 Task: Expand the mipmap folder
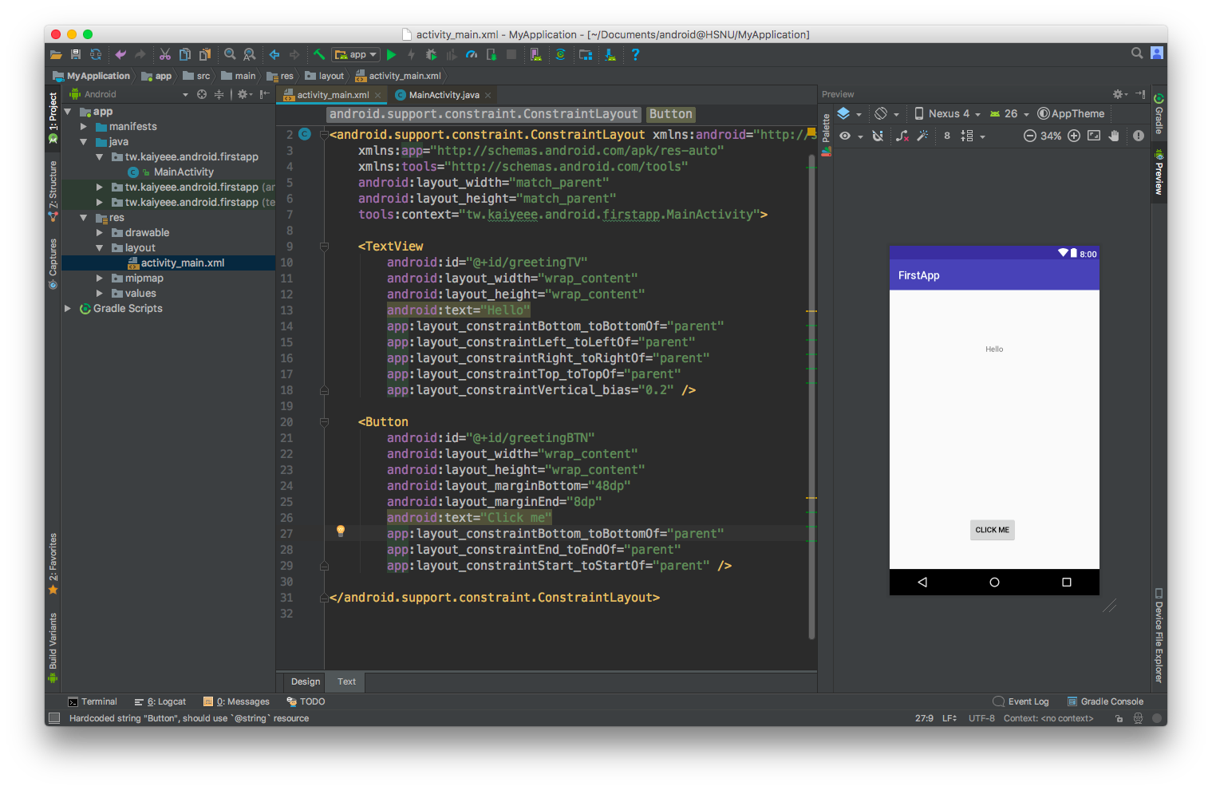coord(100,278)
